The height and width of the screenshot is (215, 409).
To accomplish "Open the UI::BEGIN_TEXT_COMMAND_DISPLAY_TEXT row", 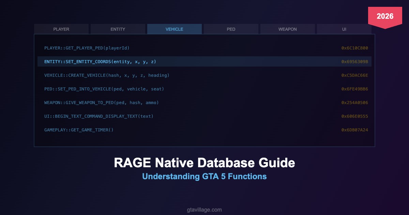I will (99, 116).
